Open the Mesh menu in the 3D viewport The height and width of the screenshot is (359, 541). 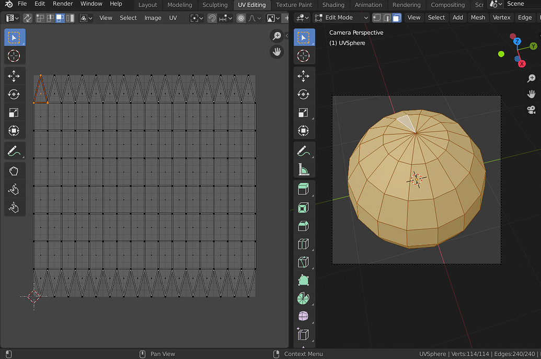(478, 17)
